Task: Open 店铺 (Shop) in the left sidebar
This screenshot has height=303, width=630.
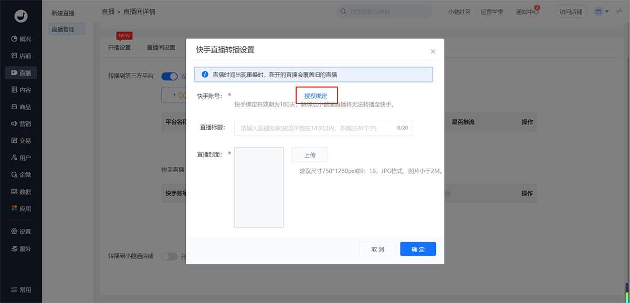Action: pos(21,56)
